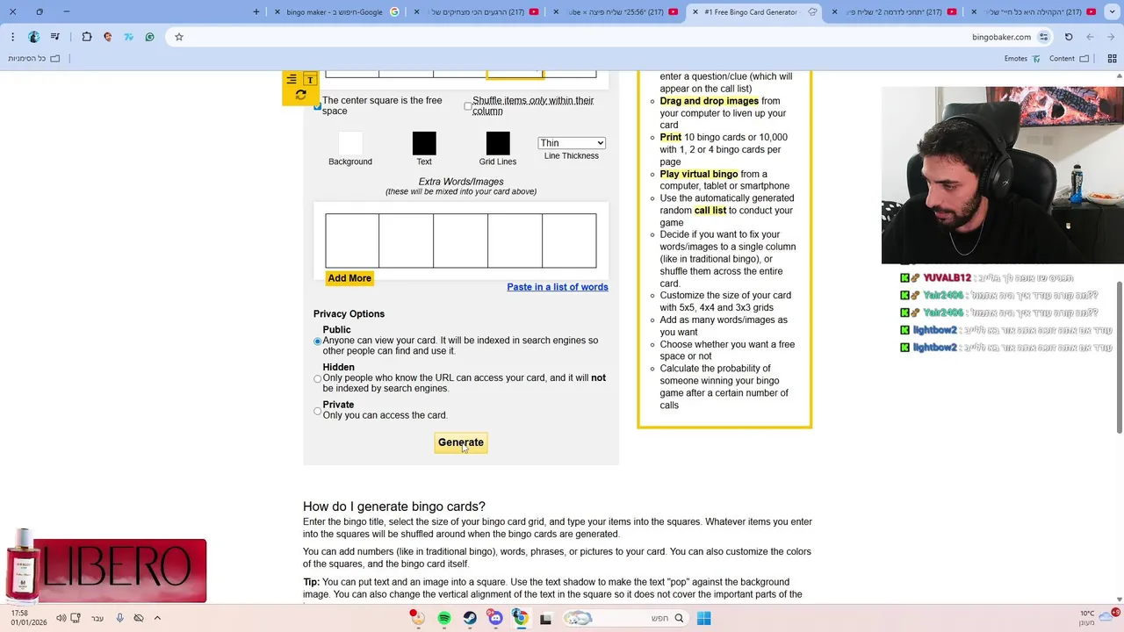Click the streamer webcam overlay
1124x632 pixels.
(x=1003, y=175)
